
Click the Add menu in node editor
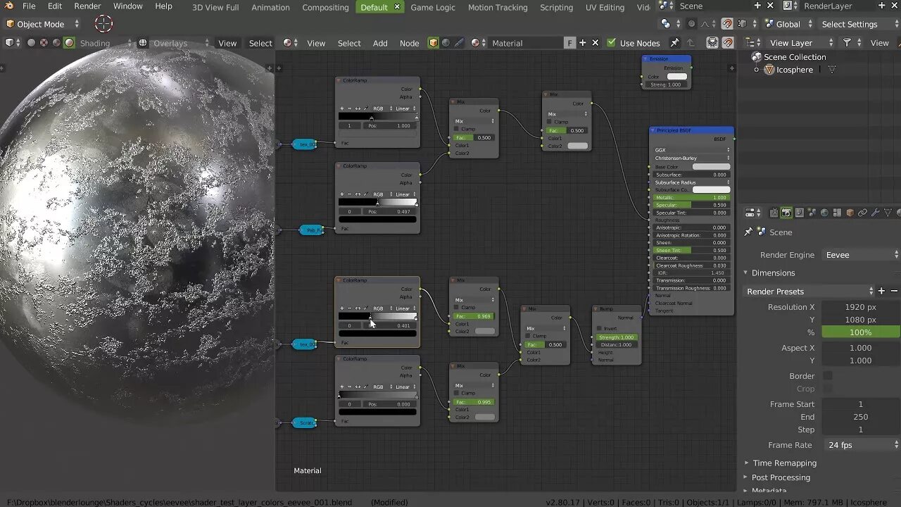(380, 43)
